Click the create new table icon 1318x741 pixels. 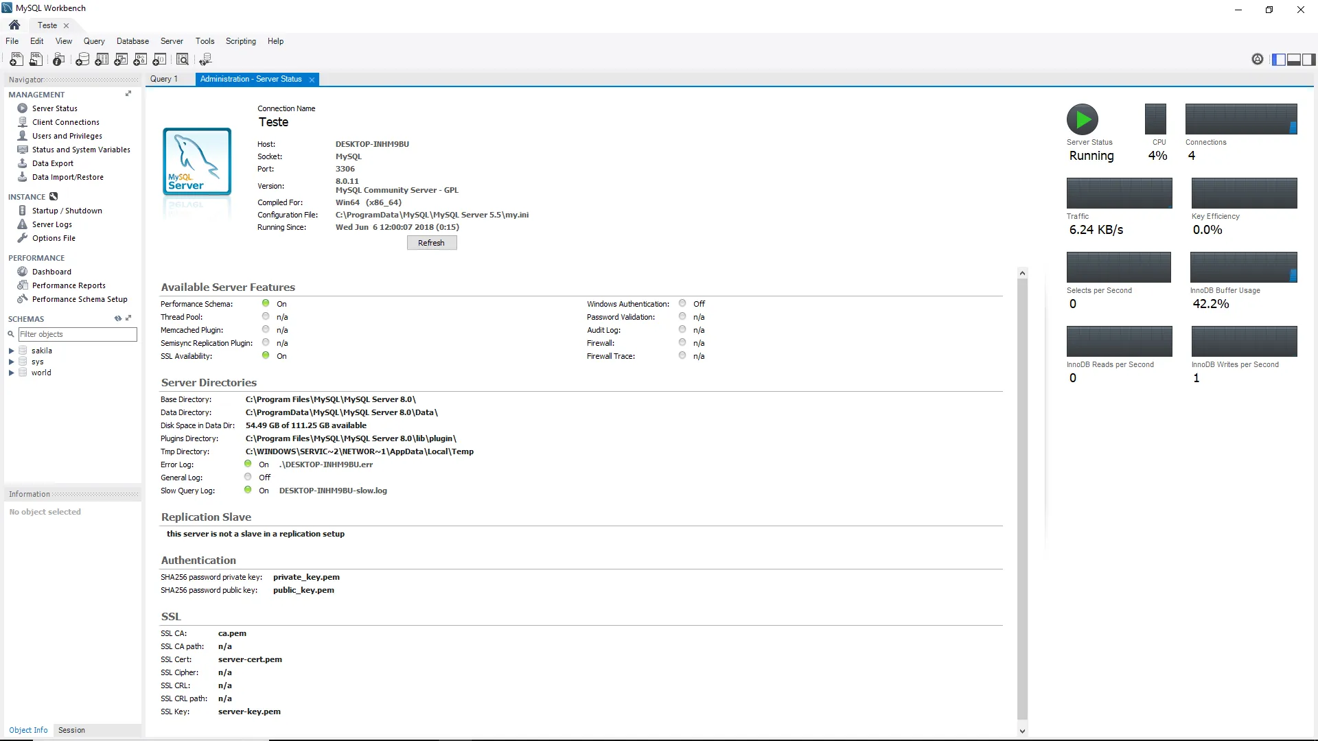pos(102,60)
